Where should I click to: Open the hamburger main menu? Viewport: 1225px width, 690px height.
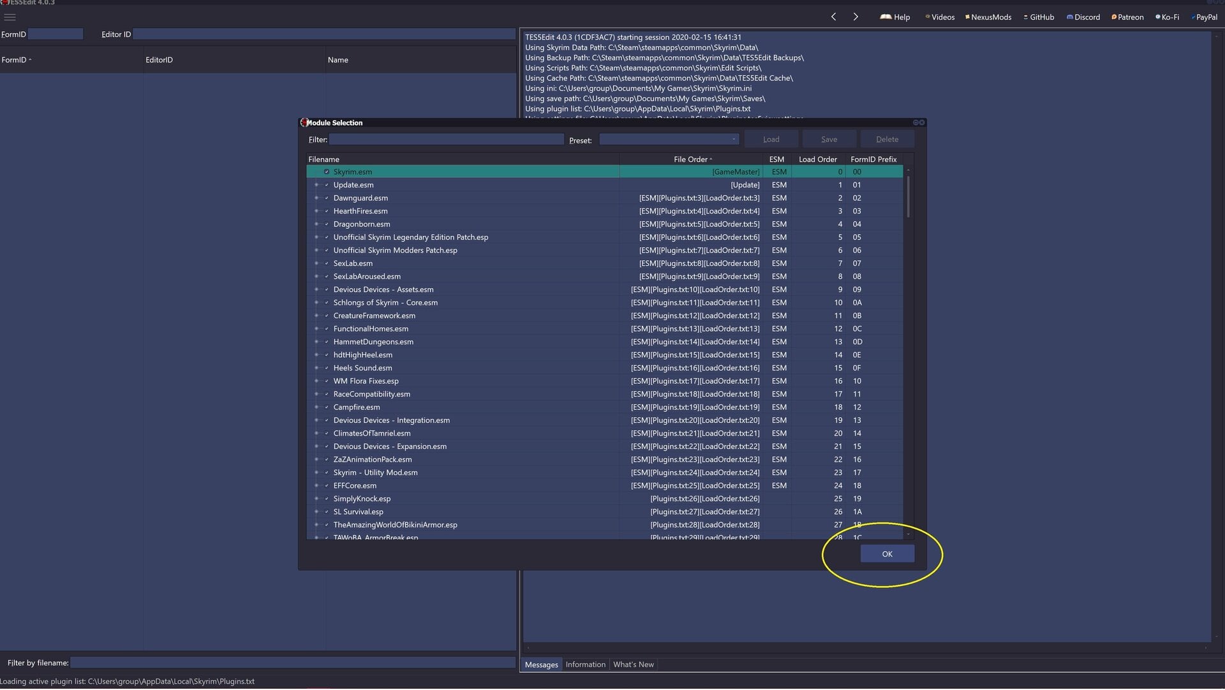point(10,17)
